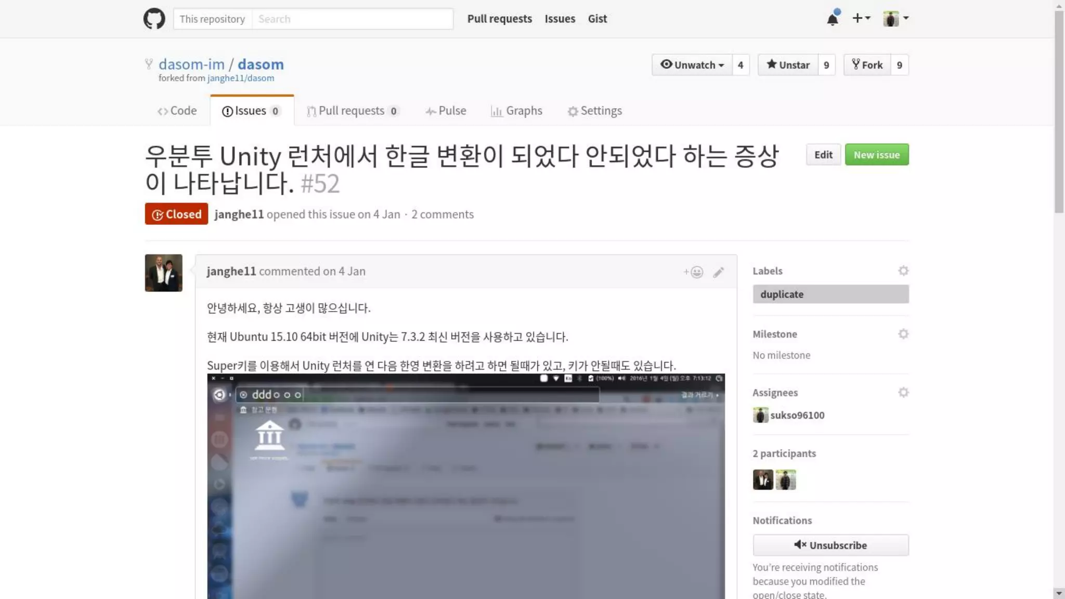The image size is (1065, 599).
Task: Expand the Unwatch dropdown
Action: tap(692, 65)
